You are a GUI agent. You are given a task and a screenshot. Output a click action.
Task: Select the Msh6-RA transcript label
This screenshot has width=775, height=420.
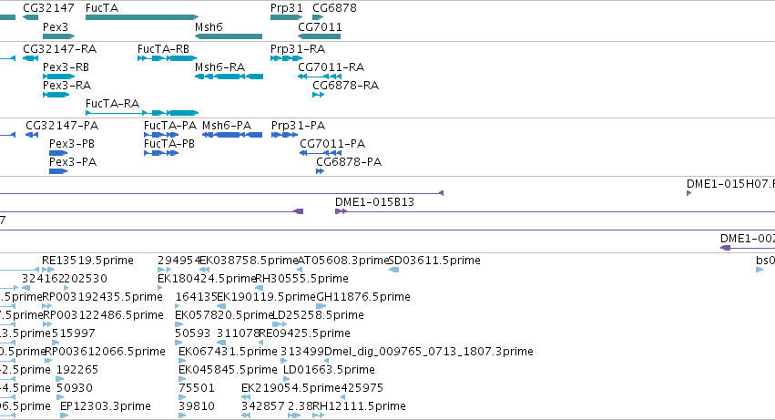pyautogui.click(x=220, y=67)
